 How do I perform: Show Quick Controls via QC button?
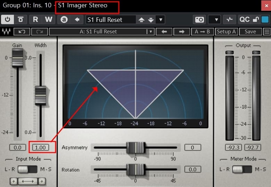[x=244, y=19]
